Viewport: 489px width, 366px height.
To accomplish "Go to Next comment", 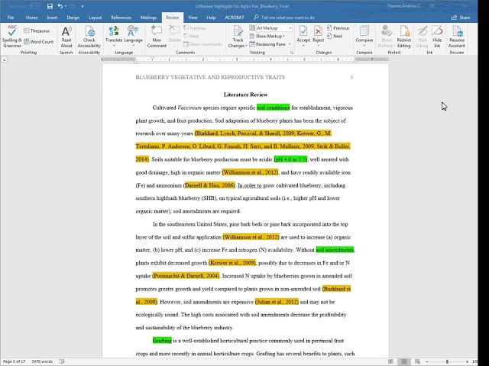I will point(191,36).
